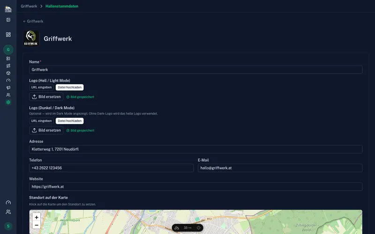Click the inspector target icon in devtools pill
This screenshot has height=234, width=375.
198,228
